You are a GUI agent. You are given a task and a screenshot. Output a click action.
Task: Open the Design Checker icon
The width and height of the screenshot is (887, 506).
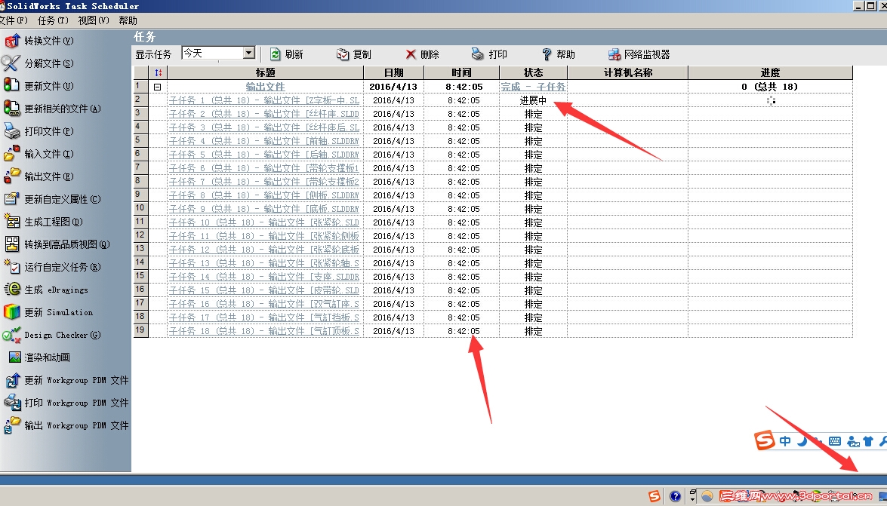[x=11, y=334]
